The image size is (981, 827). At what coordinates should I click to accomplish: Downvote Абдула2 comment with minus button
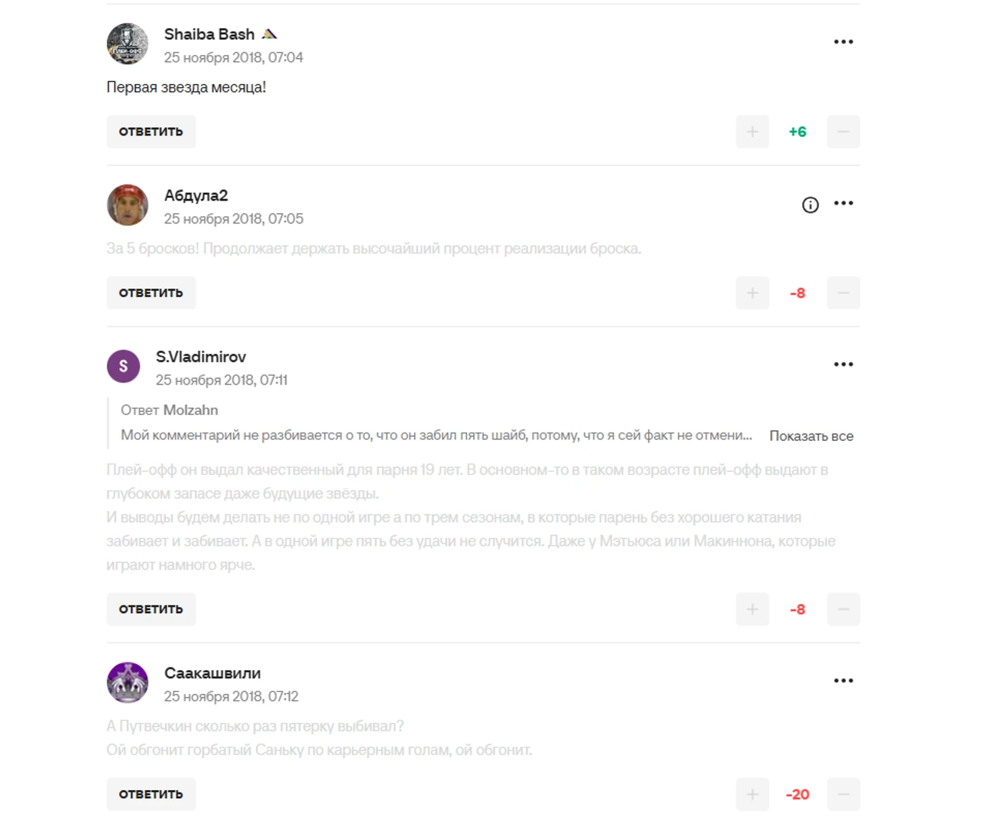click(843, 293)
